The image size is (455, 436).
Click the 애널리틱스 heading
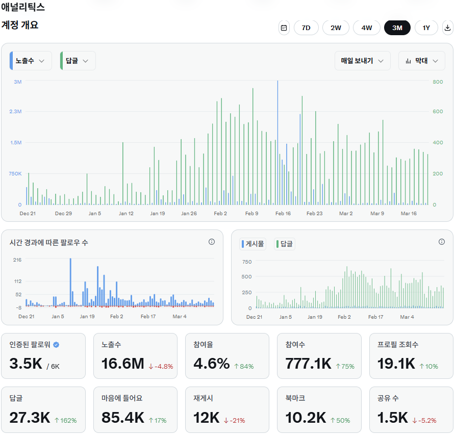tap(23, 7)
